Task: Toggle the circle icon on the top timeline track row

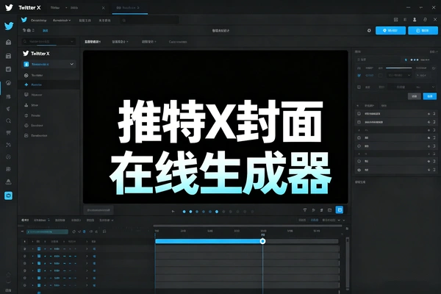Action: click(25, 248)
